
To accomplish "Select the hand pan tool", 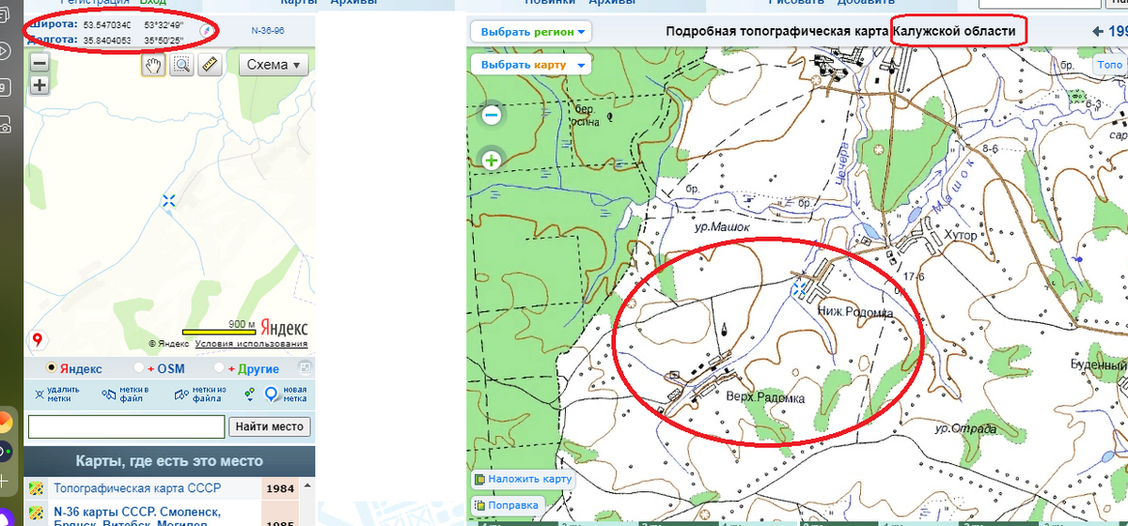I will click(x=153, y=65).
